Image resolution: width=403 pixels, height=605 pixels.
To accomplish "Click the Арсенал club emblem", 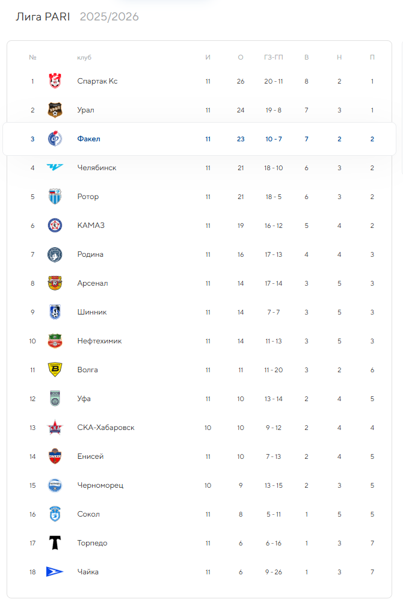I will pyautogui.click(x=55, y=283).
